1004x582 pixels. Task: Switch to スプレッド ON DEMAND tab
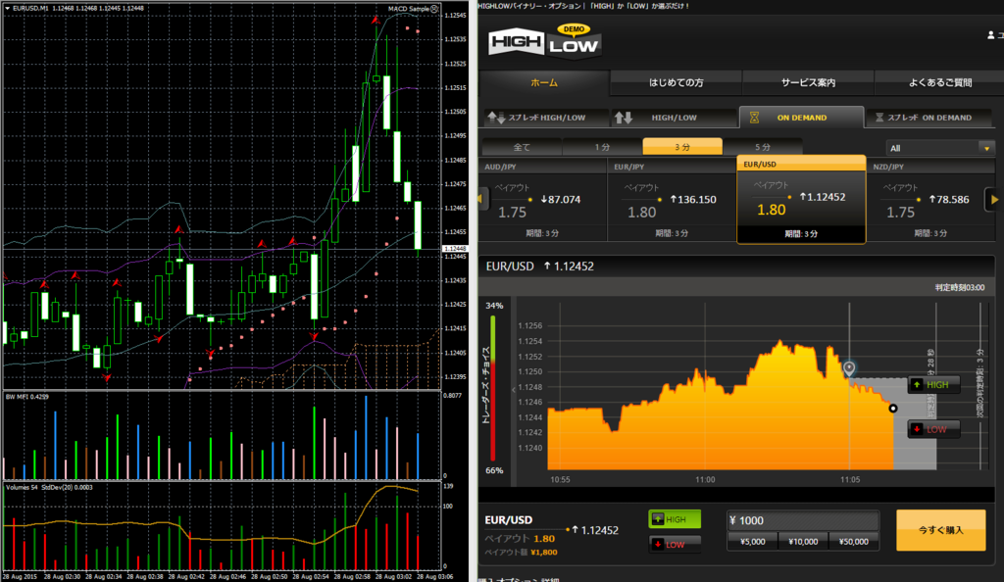tap(929, 118)
